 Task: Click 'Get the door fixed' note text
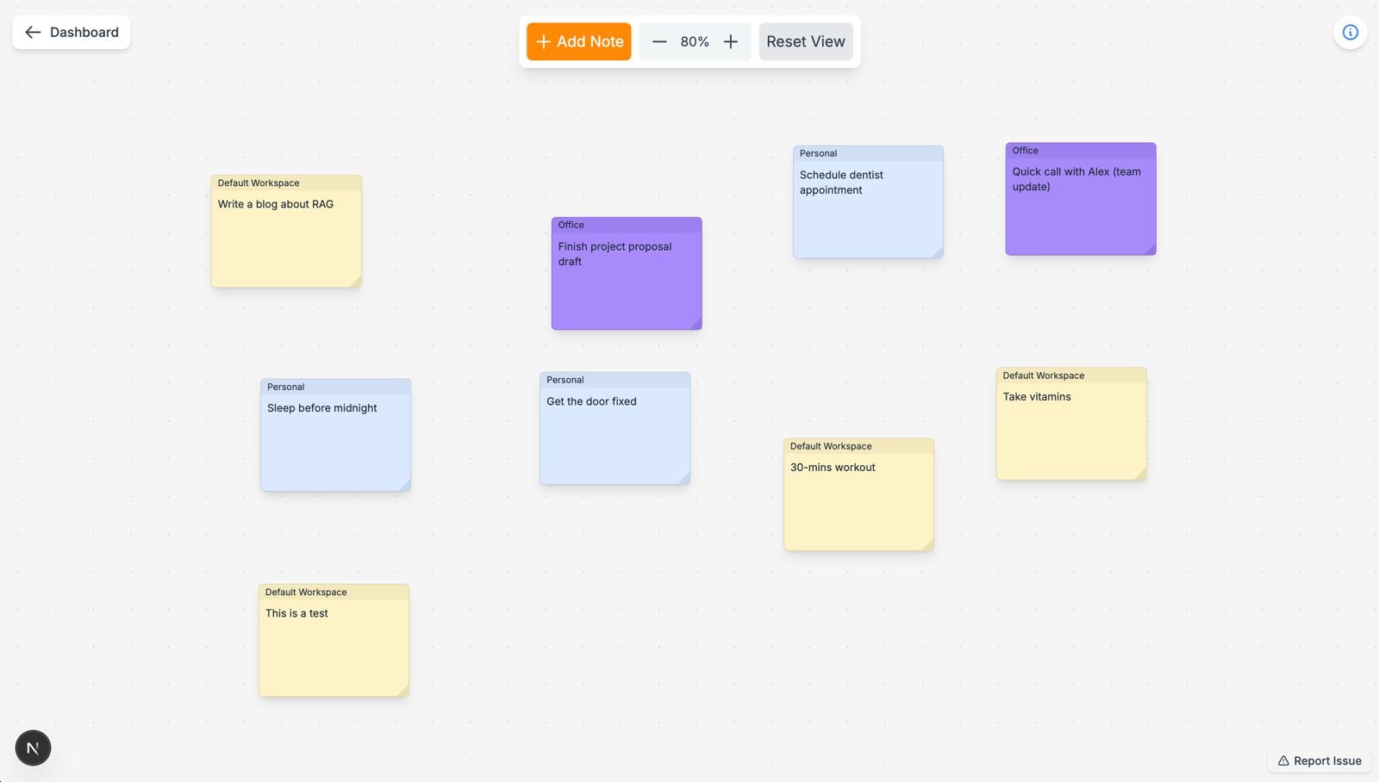pyautogui.click(x=591, y=401)
